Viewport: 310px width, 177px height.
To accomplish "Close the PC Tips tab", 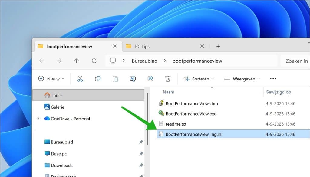I will pos(202,46).
